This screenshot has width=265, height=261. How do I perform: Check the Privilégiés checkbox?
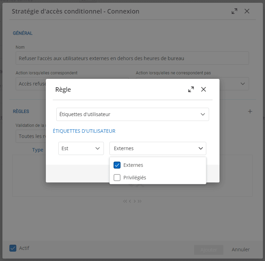coord(117,178)
